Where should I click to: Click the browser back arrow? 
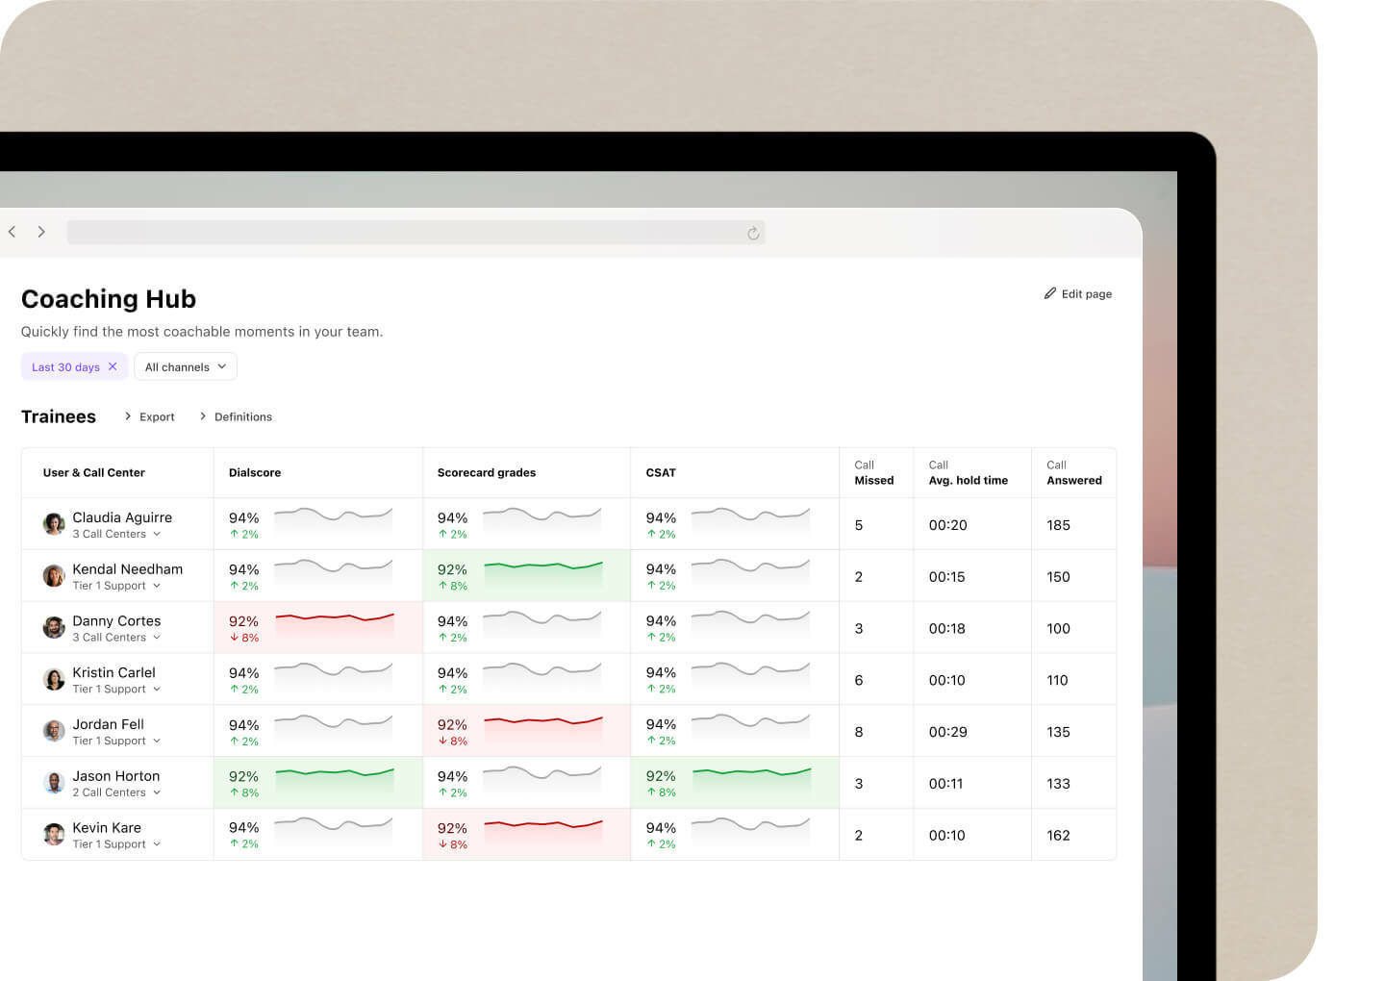[x=12, y=232]
